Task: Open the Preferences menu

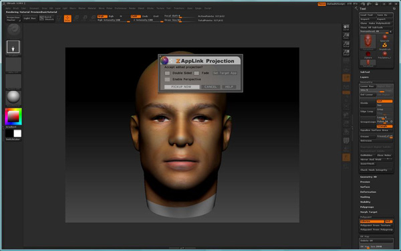Action: (x=120, y=8)
